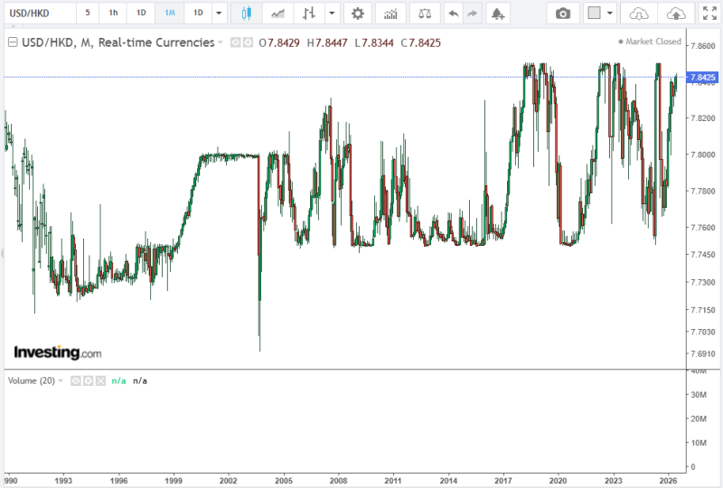Click the 7.8425 current price label

coord(703,77)
